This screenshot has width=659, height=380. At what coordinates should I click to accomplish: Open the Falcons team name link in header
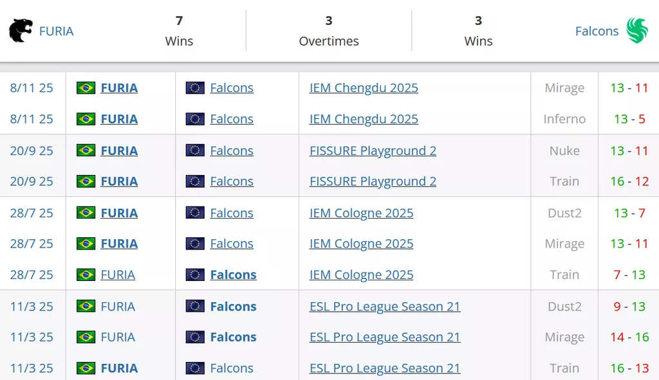click(597, 31)
